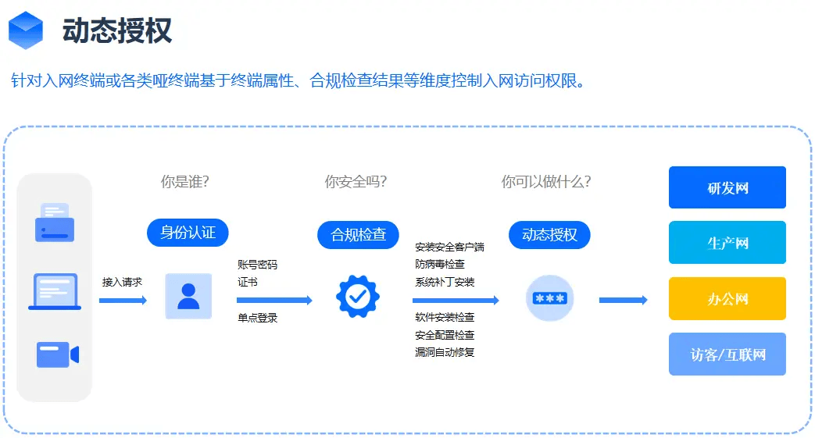Click the arrow pointing to network zones

tap(623, 300)
